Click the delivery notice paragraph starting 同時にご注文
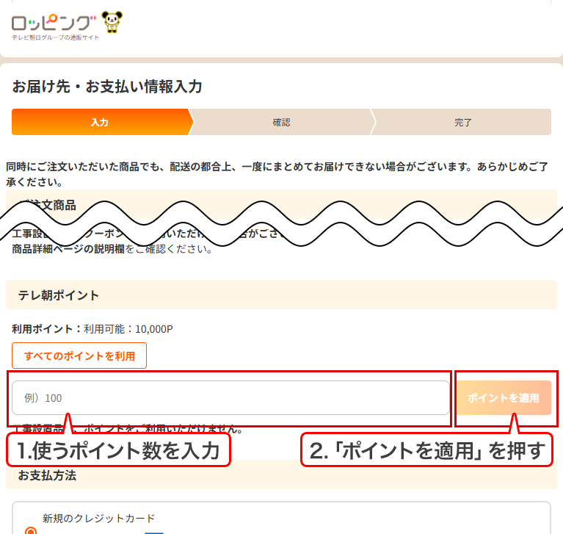Screen dimensions: 563x534 click(276, 174)
